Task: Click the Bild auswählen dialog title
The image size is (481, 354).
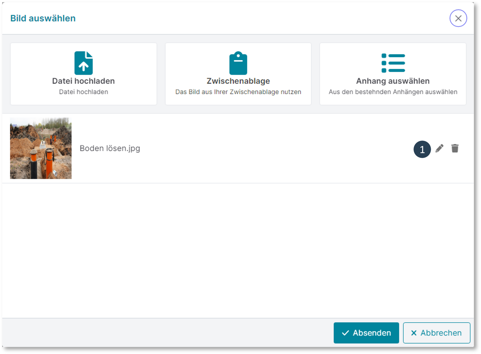Action: pos(43,18)
